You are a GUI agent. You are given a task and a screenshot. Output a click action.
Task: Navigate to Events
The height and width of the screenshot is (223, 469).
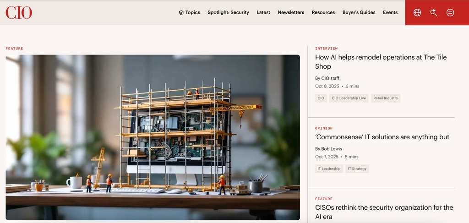tap(390, 12)
